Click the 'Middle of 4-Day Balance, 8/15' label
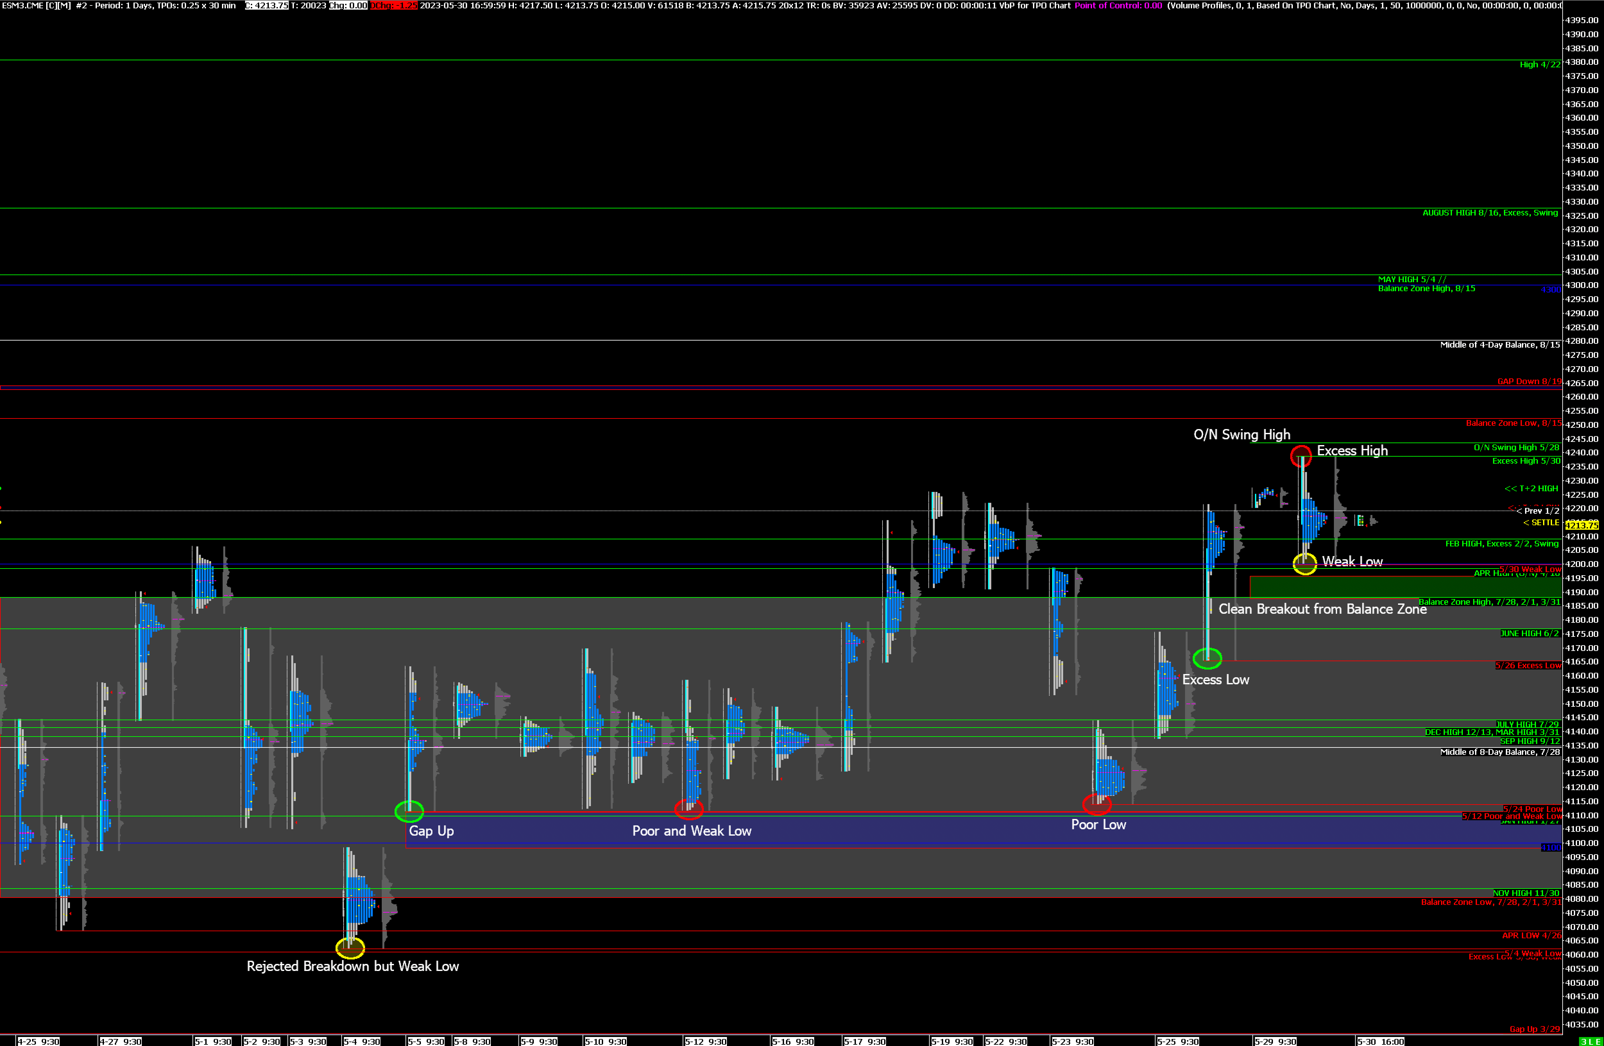The height and width of the screenshot is (1046, 1604). click(1499, 345)
